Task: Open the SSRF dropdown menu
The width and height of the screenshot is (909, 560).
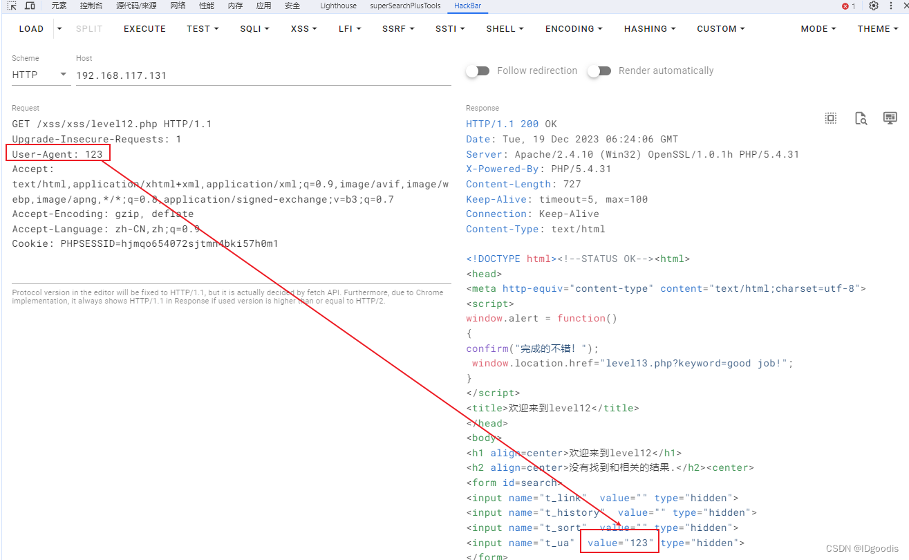Action: tap(398, 29)
